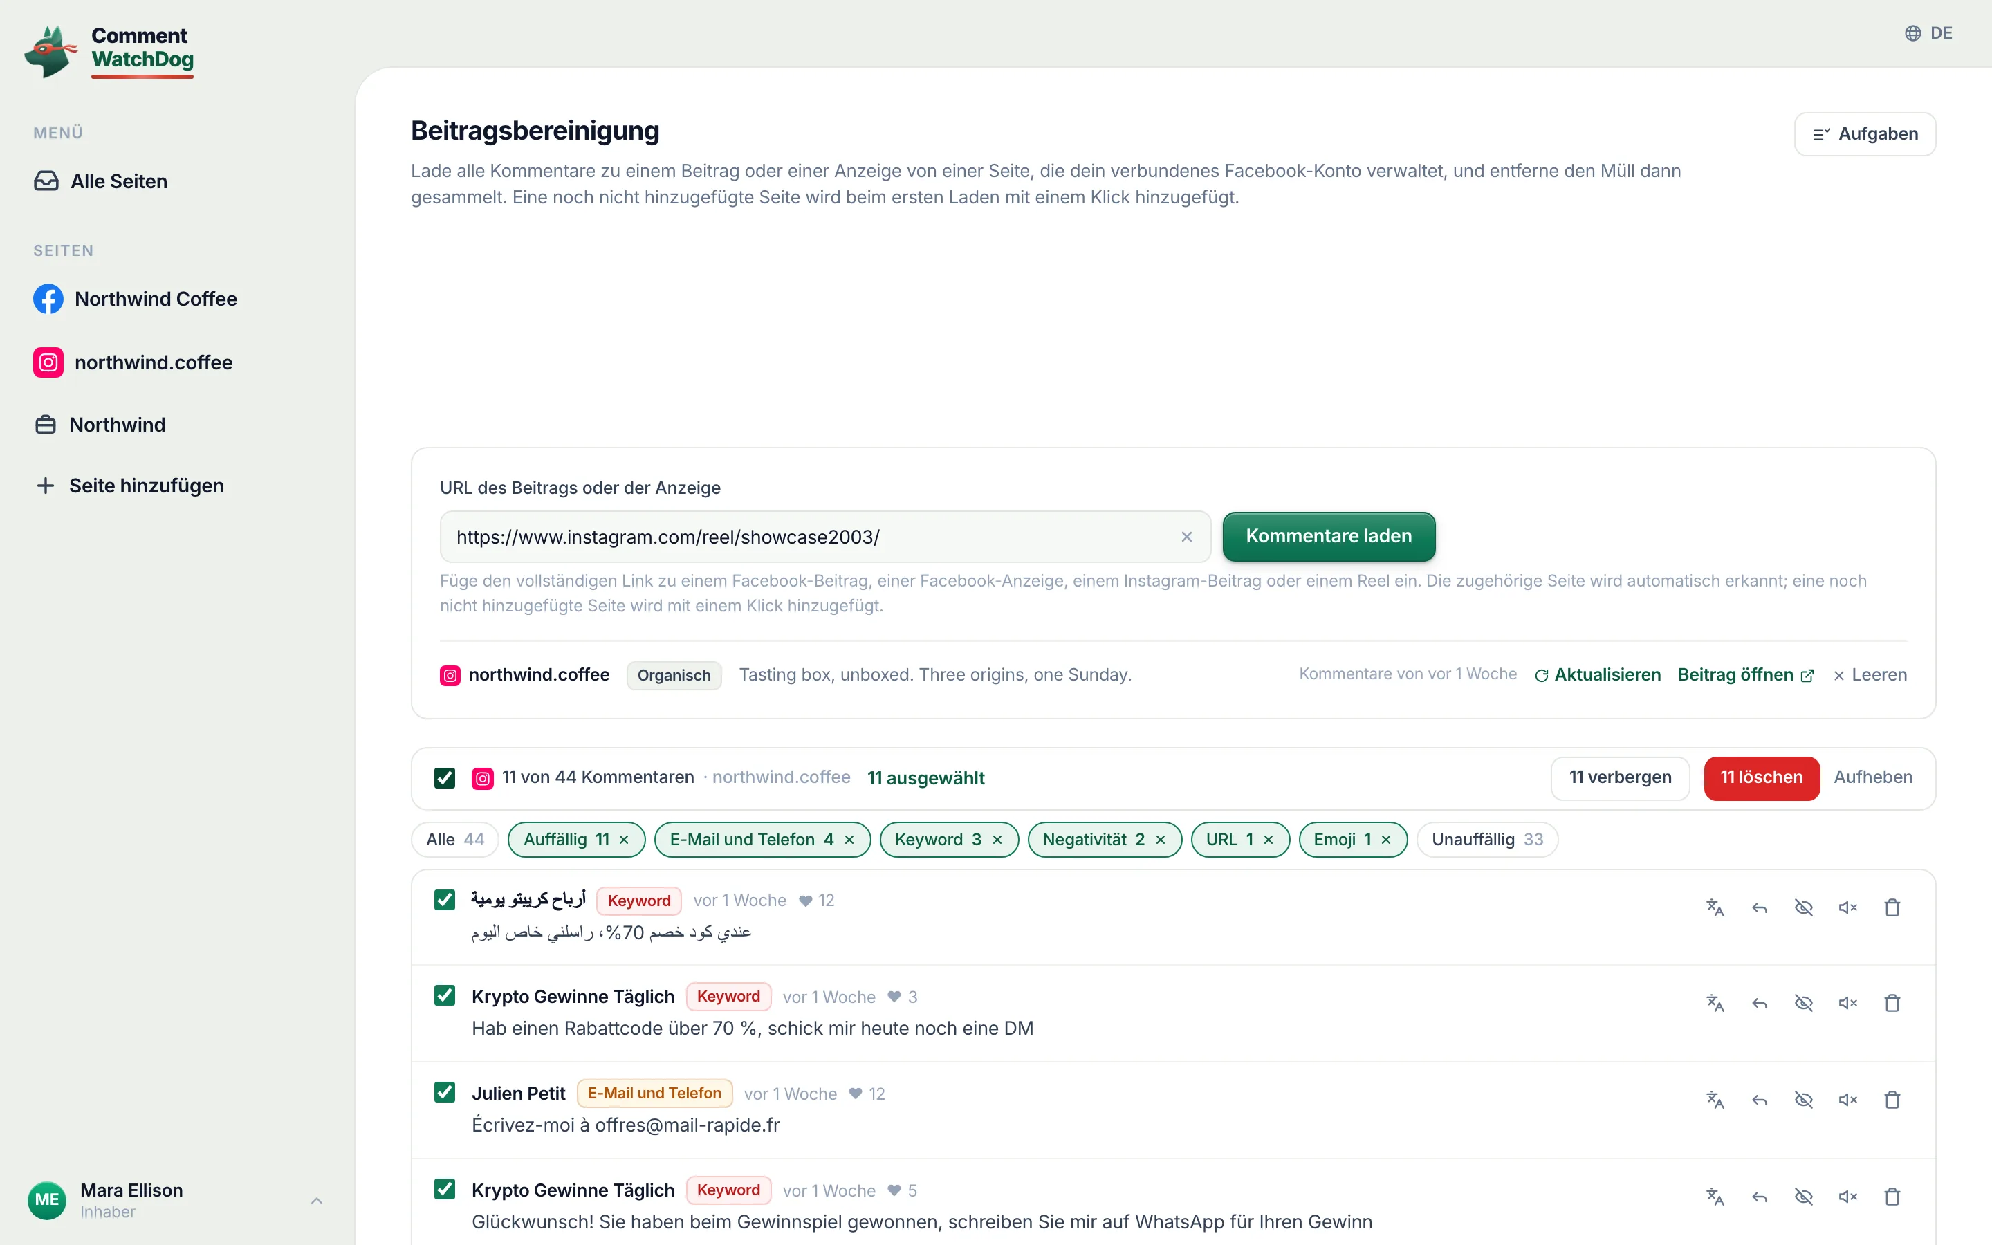1992x1245 pixels.
Task: Uncheck the 'Glückwunsch' comment checkbox
Action: pos(445,1189)
